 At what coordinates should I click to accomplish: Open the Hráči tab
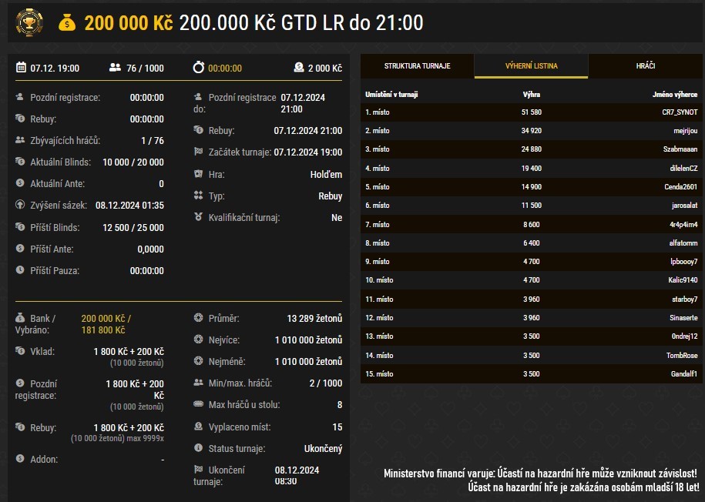(x=646, y=66)
